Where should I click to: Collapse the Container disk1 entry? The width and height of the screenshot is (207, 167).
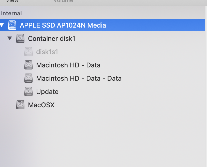(x=10, y=38)
